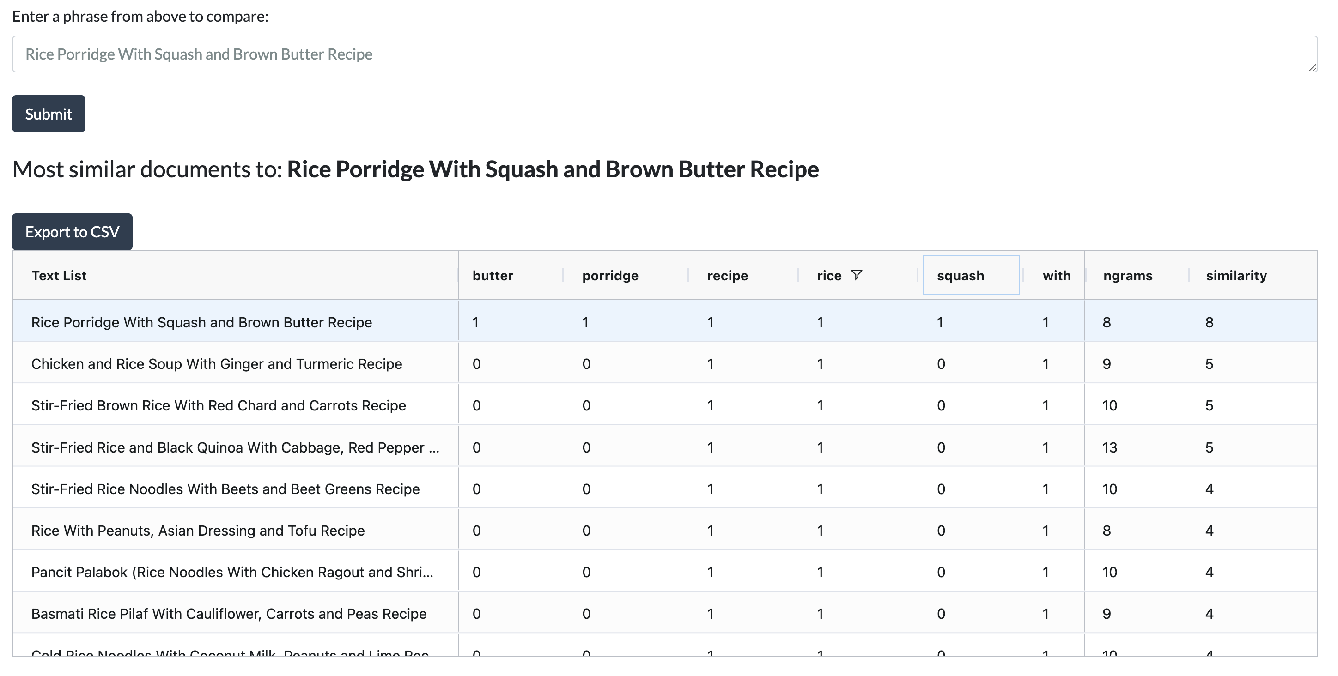This screenshot has width=1338, height=676.
Task: Click the Text List column header
Action: tap(59, 276)
